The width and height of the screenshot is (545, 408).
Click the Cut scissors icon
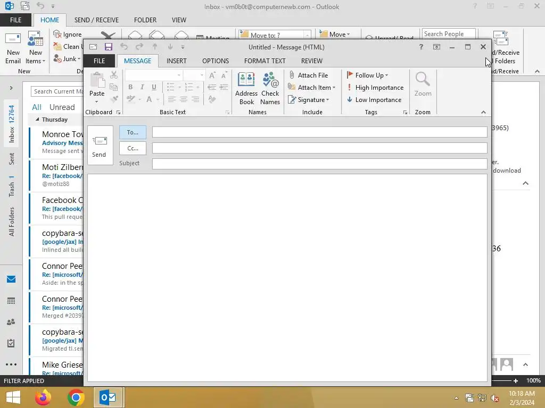point(114,75)
